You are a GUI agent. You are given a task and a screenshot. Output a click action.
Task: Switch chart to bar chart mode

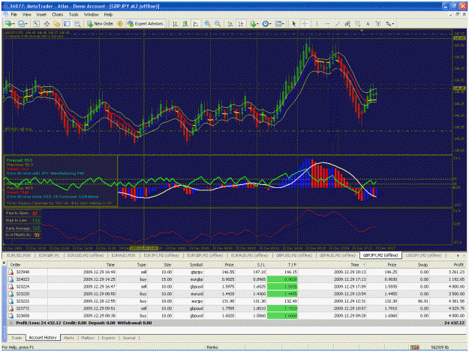(x=176, y=23)
